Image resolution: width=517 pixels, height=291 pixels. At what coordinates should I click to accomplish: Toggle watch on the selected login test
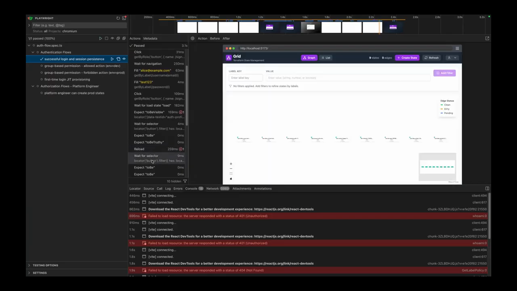[x=124, y=59]
